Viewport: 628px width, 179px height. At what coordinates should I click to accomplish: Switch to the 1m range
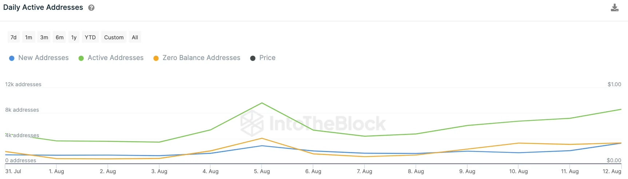29,37
